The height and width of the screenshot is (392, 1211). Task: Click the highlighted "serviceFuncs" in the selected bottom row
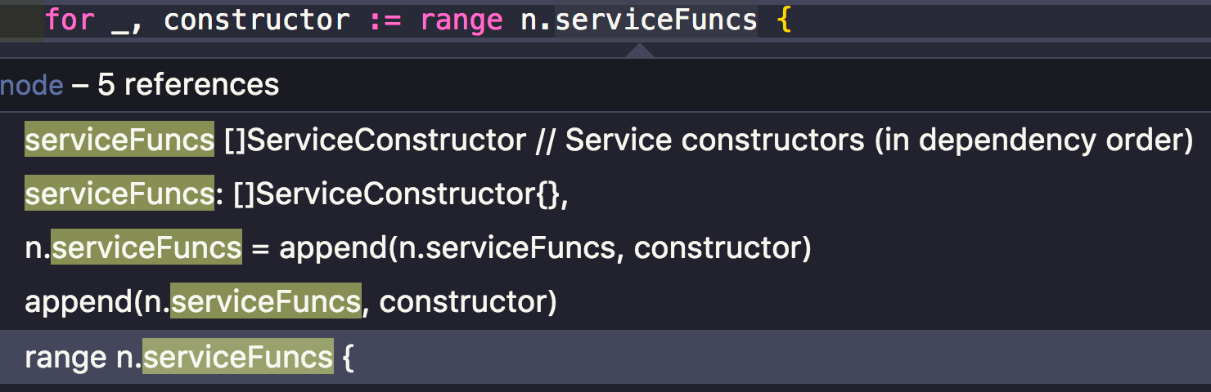(238, 358)
